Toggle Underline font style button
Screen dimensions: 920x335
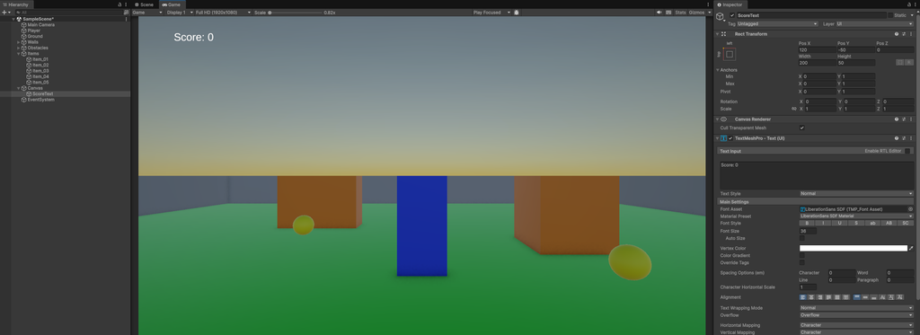[x=840, y=223]
